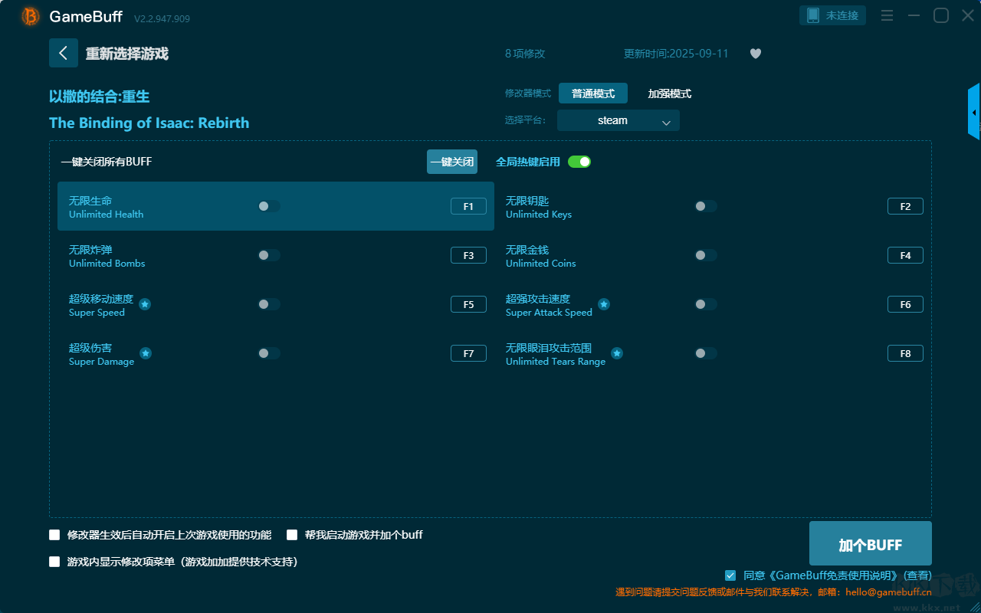Click the 更新时间:2025-09-11 text
This screenshot has height=613, width=981.
click(x=676, y=54)
